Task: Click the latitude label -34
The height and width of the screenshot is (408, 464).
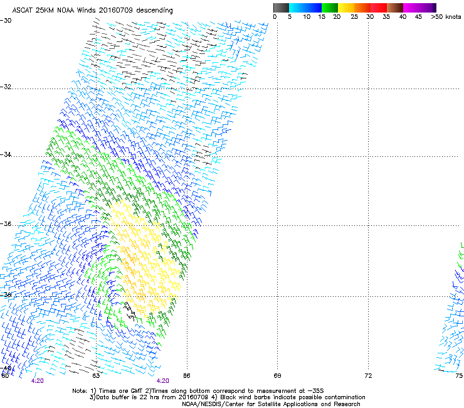Action: 6,154
